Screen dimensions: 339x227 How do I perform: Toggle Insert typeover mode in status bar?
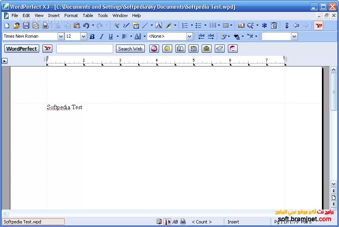point(233,222)
